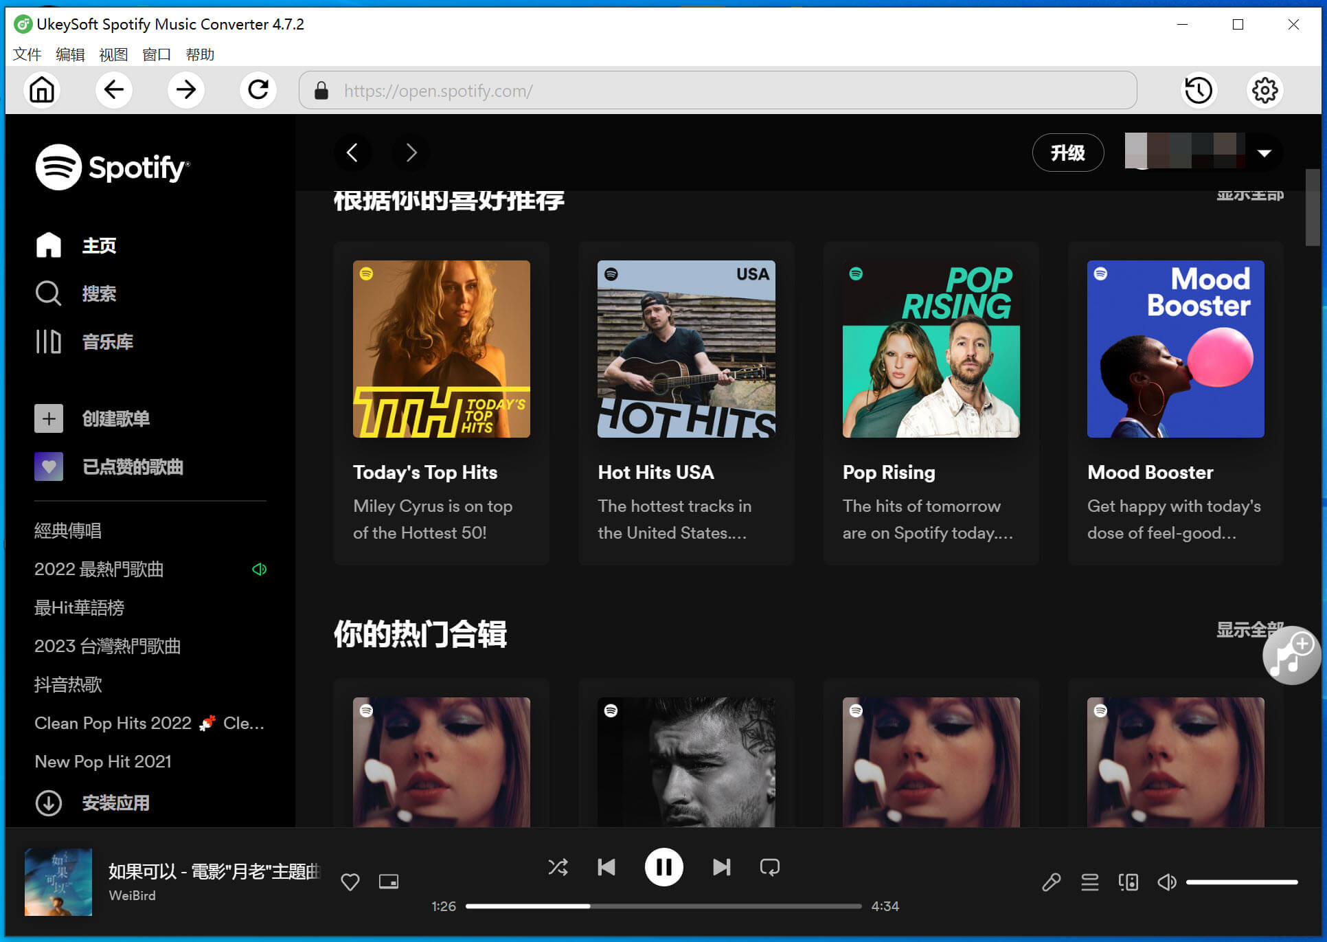Open lyrics microphone icon
This screenshot has width=1327, height=942.
click(x=1052, y=882)
